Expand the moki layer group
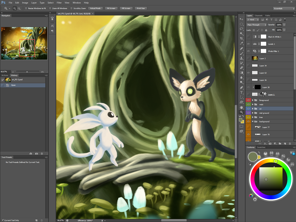Screen dimensions: 296x222 click(253, 104)
